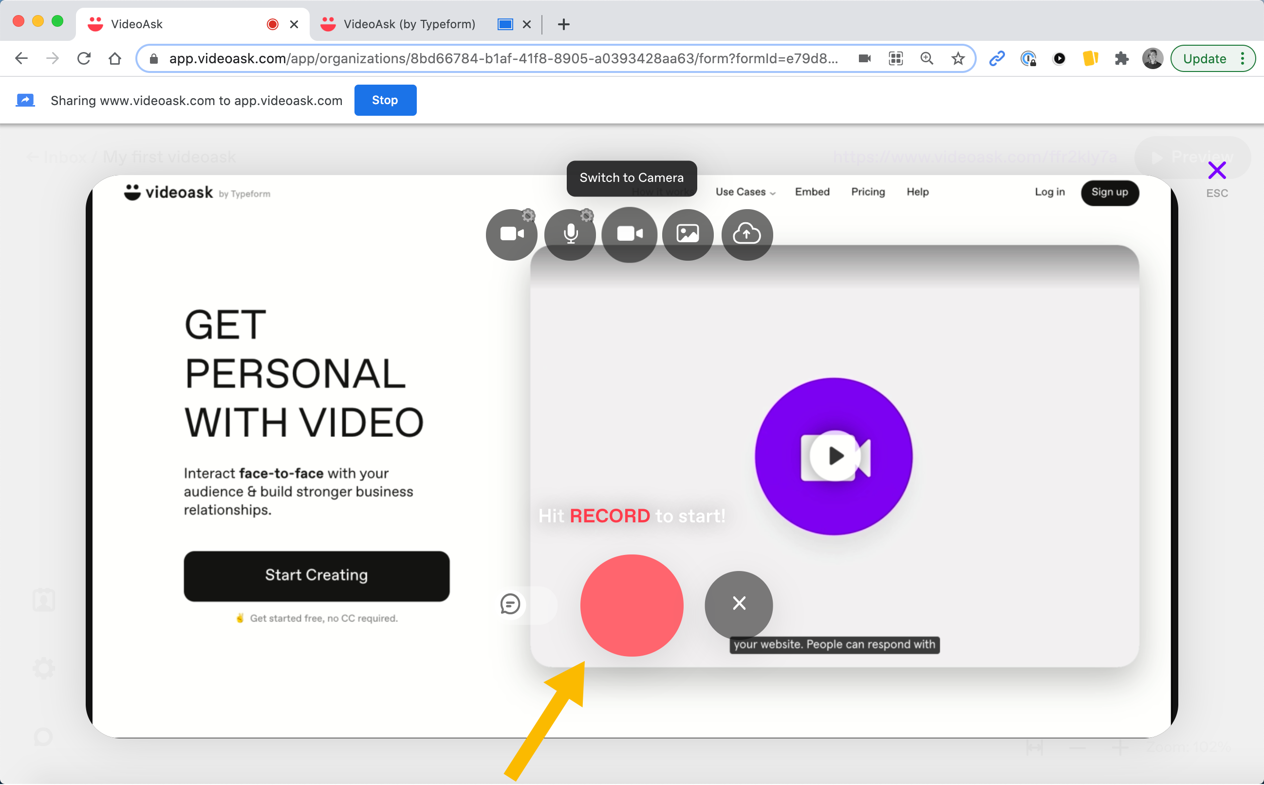Open the Log in link
The image size is (1264, 785).
(x=1049, y=192)
